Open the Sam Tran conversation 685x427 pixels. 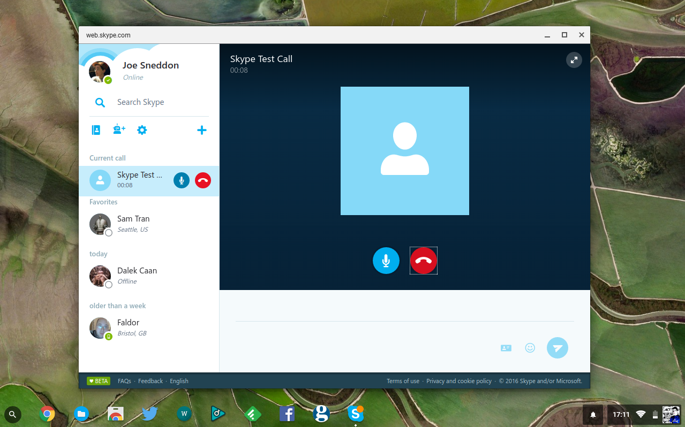[133, 224]
